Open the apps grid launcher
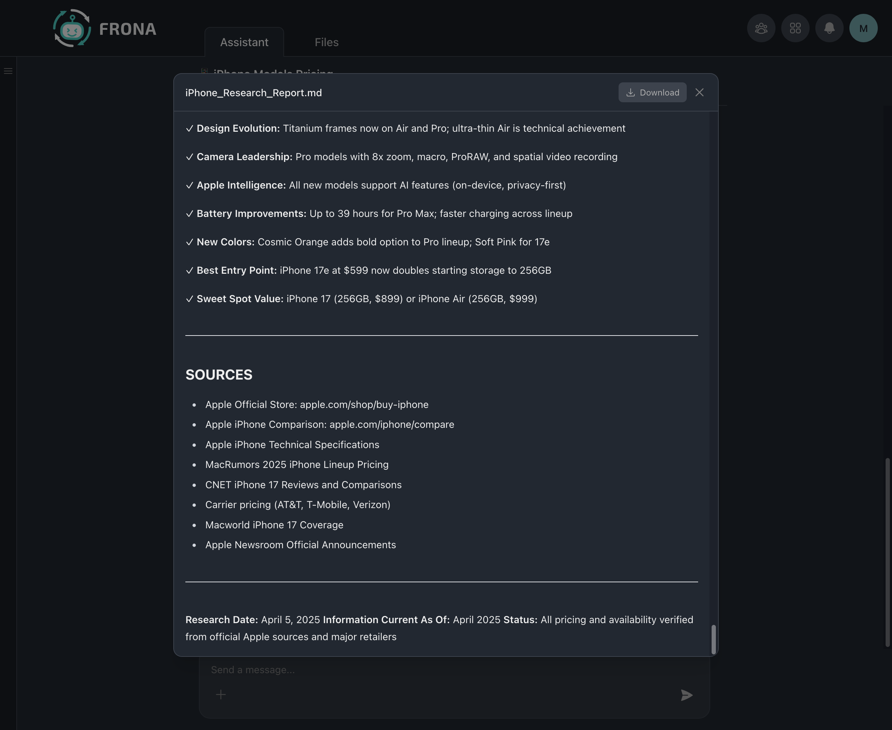The height and width of the screenshot is (730, 892). [795, 28]
